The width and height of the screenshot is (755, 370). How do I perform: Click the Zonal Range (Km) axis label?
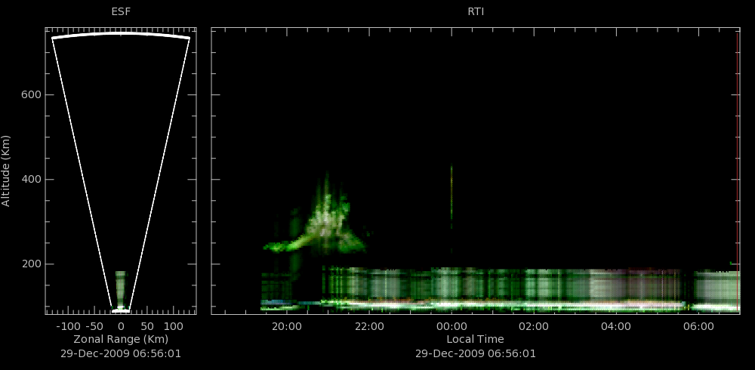[121, 339]
